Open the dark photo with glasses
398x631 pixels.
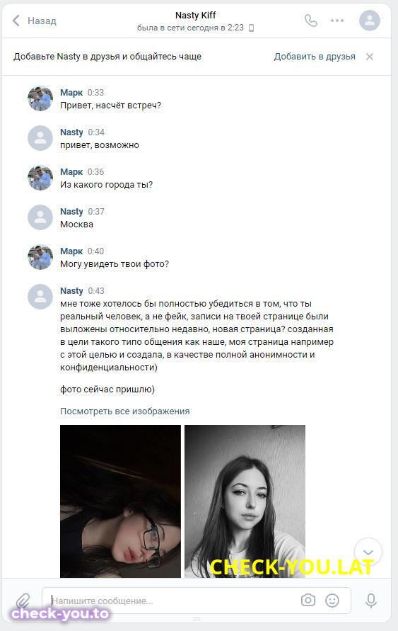pyautogui.click(x=120, y=501)
